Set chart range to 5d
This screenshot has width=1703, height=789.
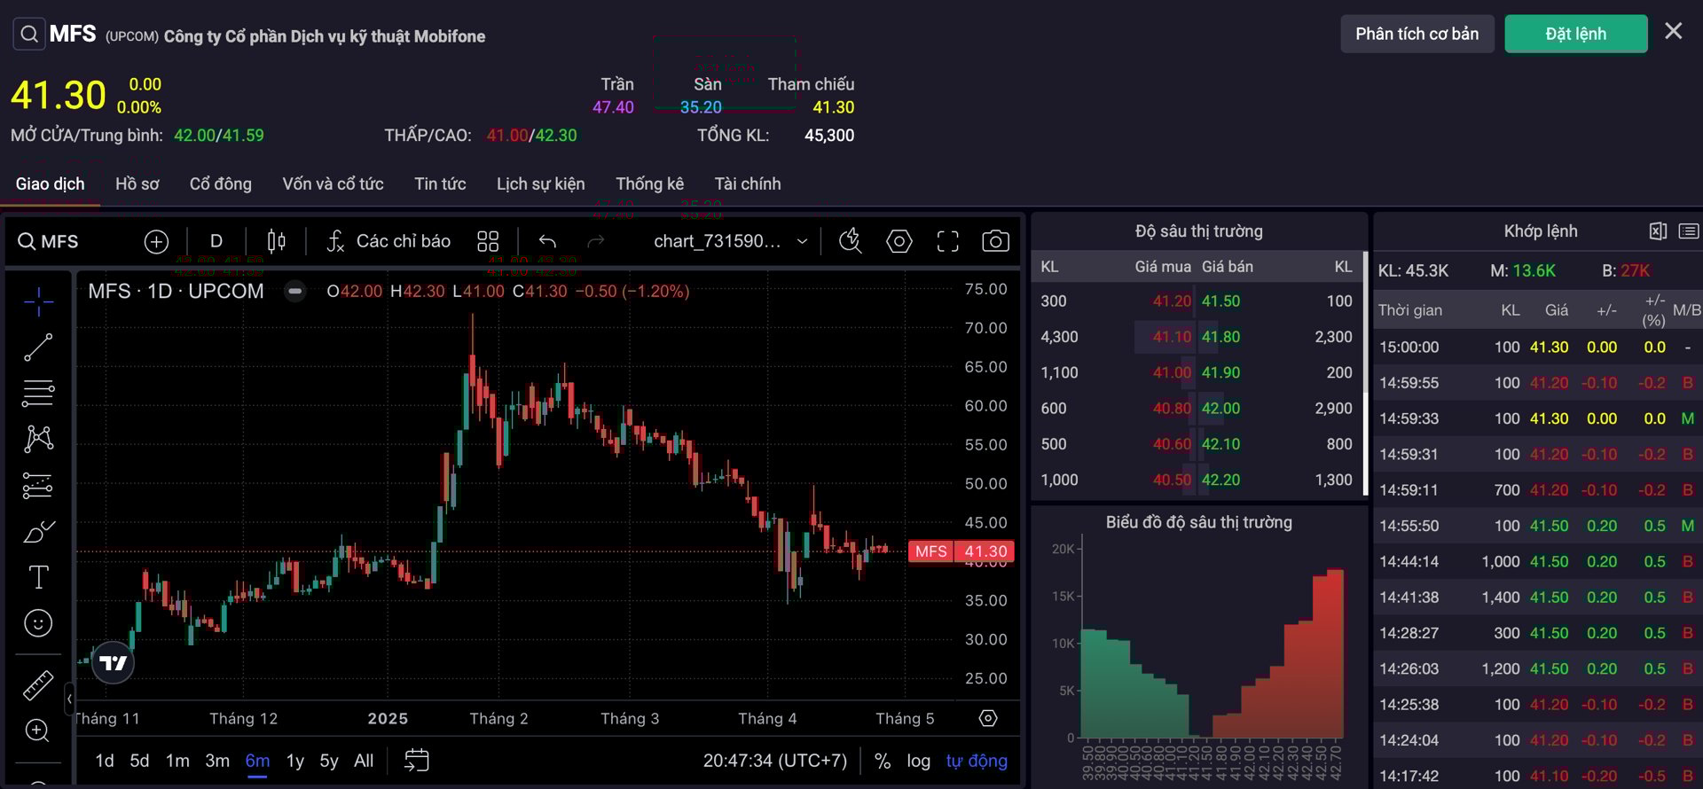click(x=139, y=761)
